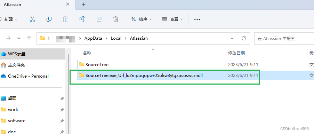314x134 pixels.
Task: Close the Atlassian tab
Action: tap(68, 4)
